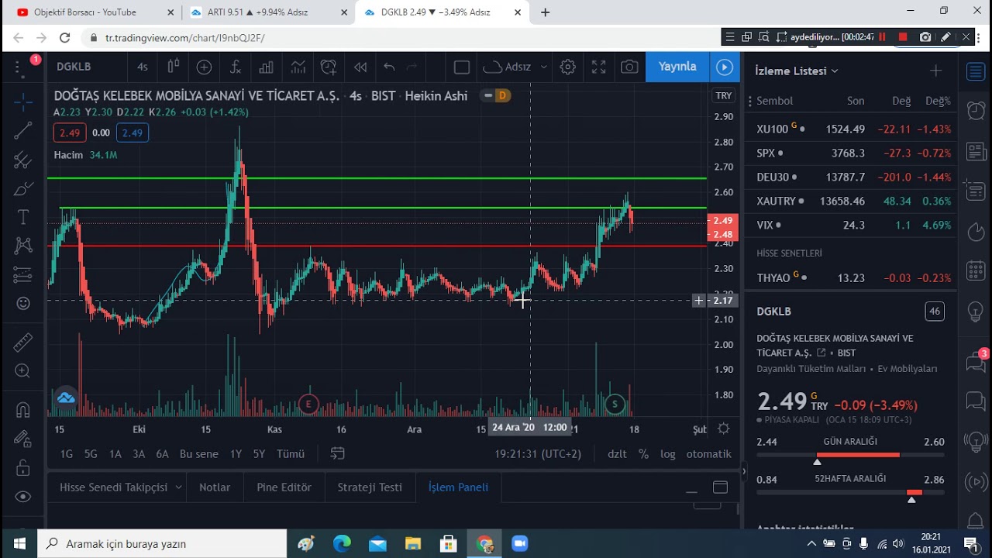Select the layout rectangle icon
The height and width of the screenshot is (558, 992).
coord(462,67)
